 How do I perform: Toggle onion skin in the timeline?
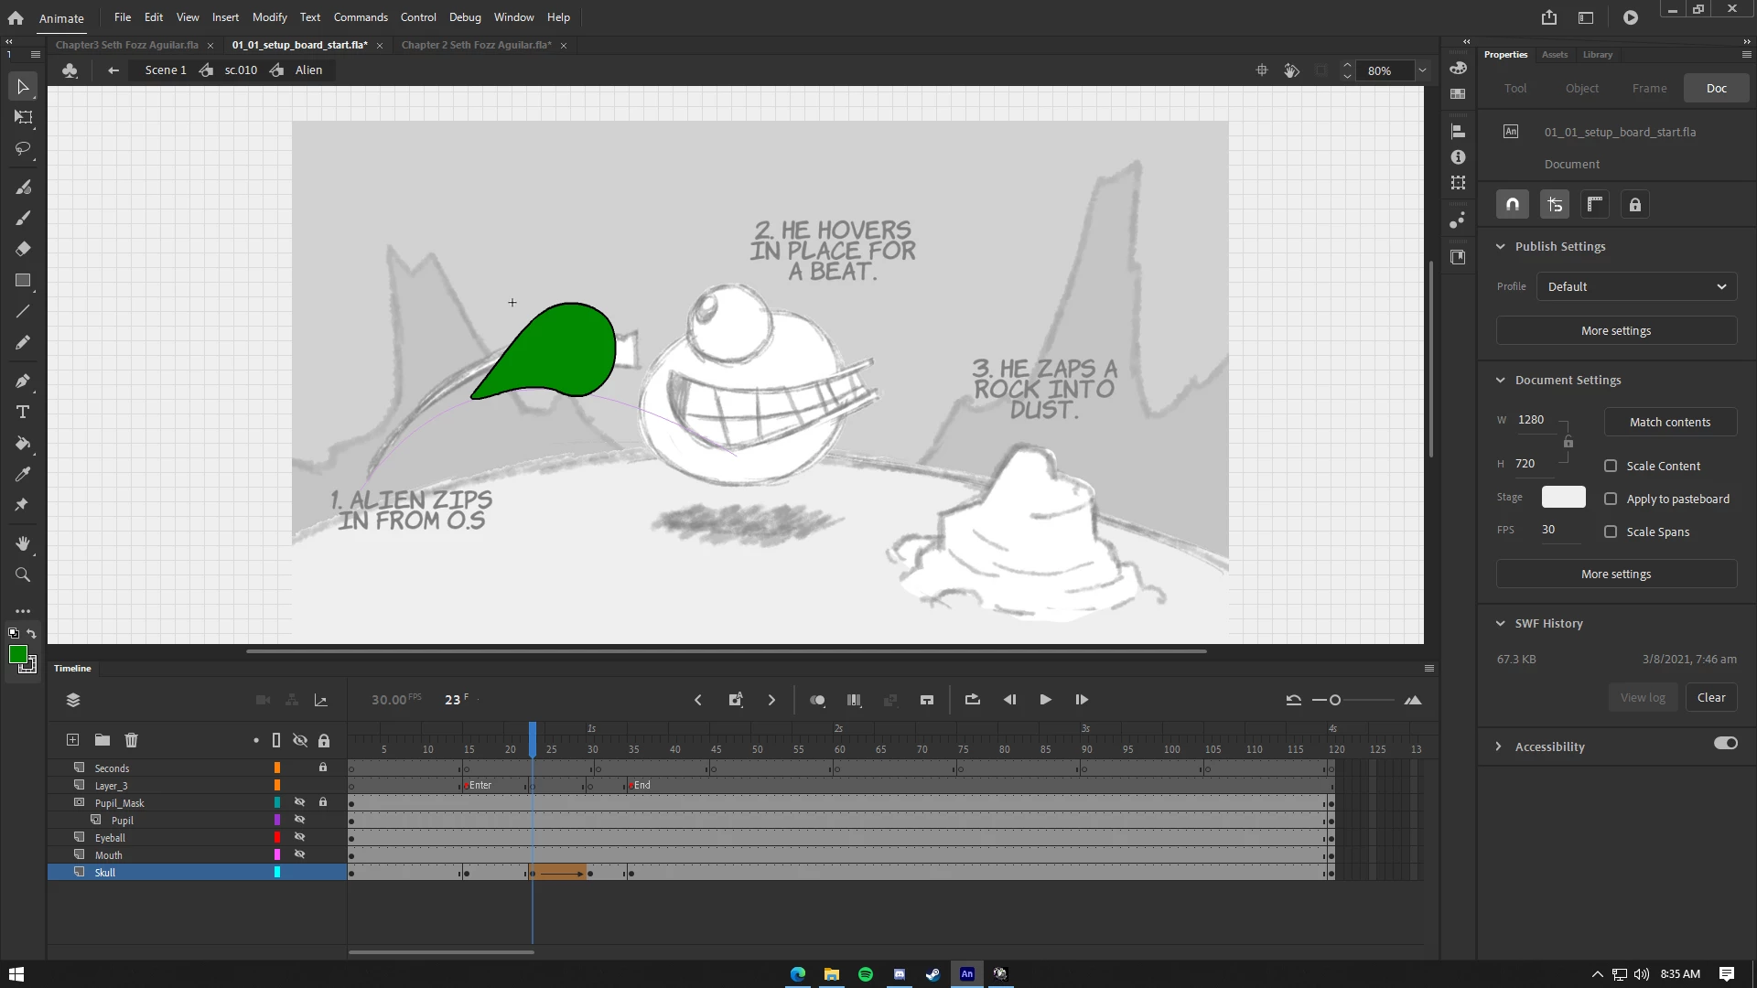coord(817,700)
